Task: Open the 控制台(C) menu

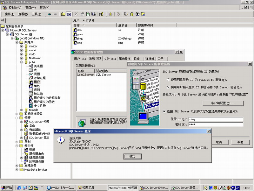Action: 15,8
